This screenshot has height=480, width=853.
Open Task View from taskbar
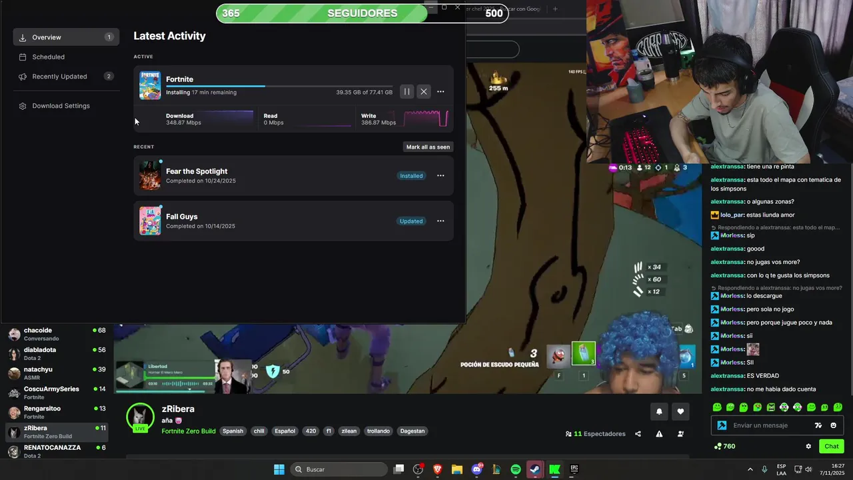(x=399, y=469)
